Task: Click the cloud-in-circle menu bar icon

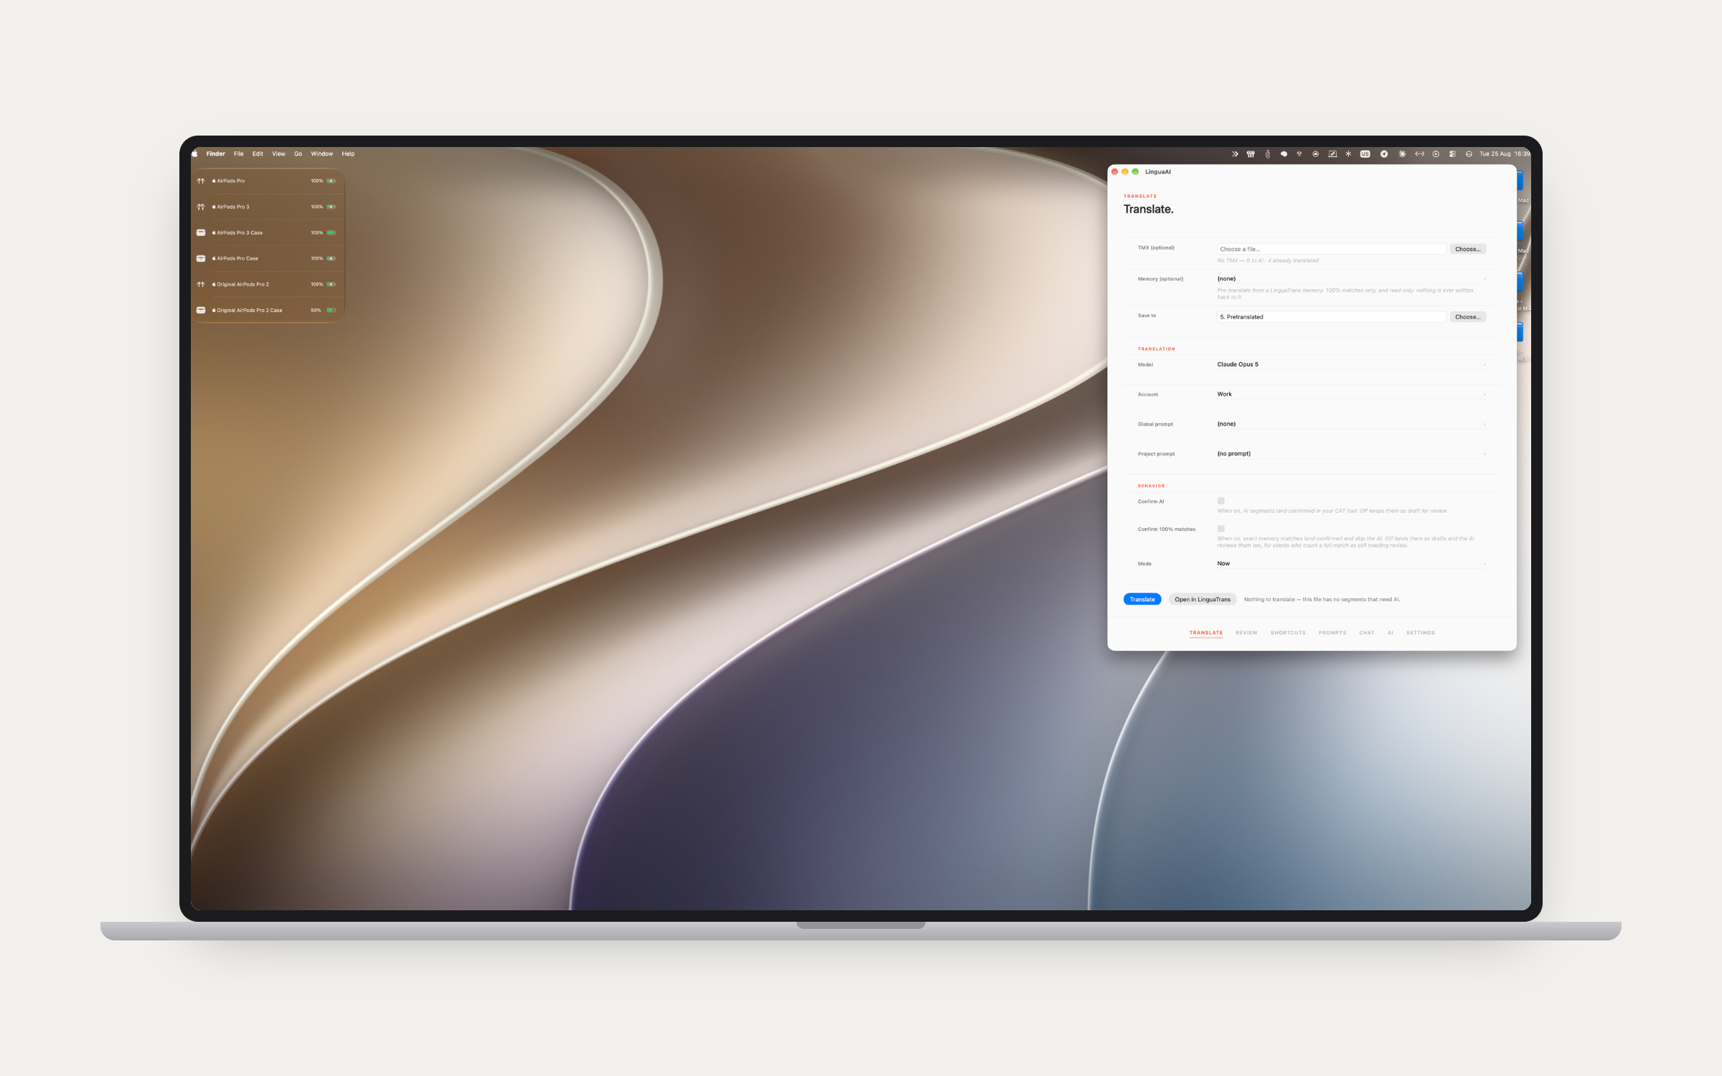Action: pyautogui.click(x=1315, y=154)
